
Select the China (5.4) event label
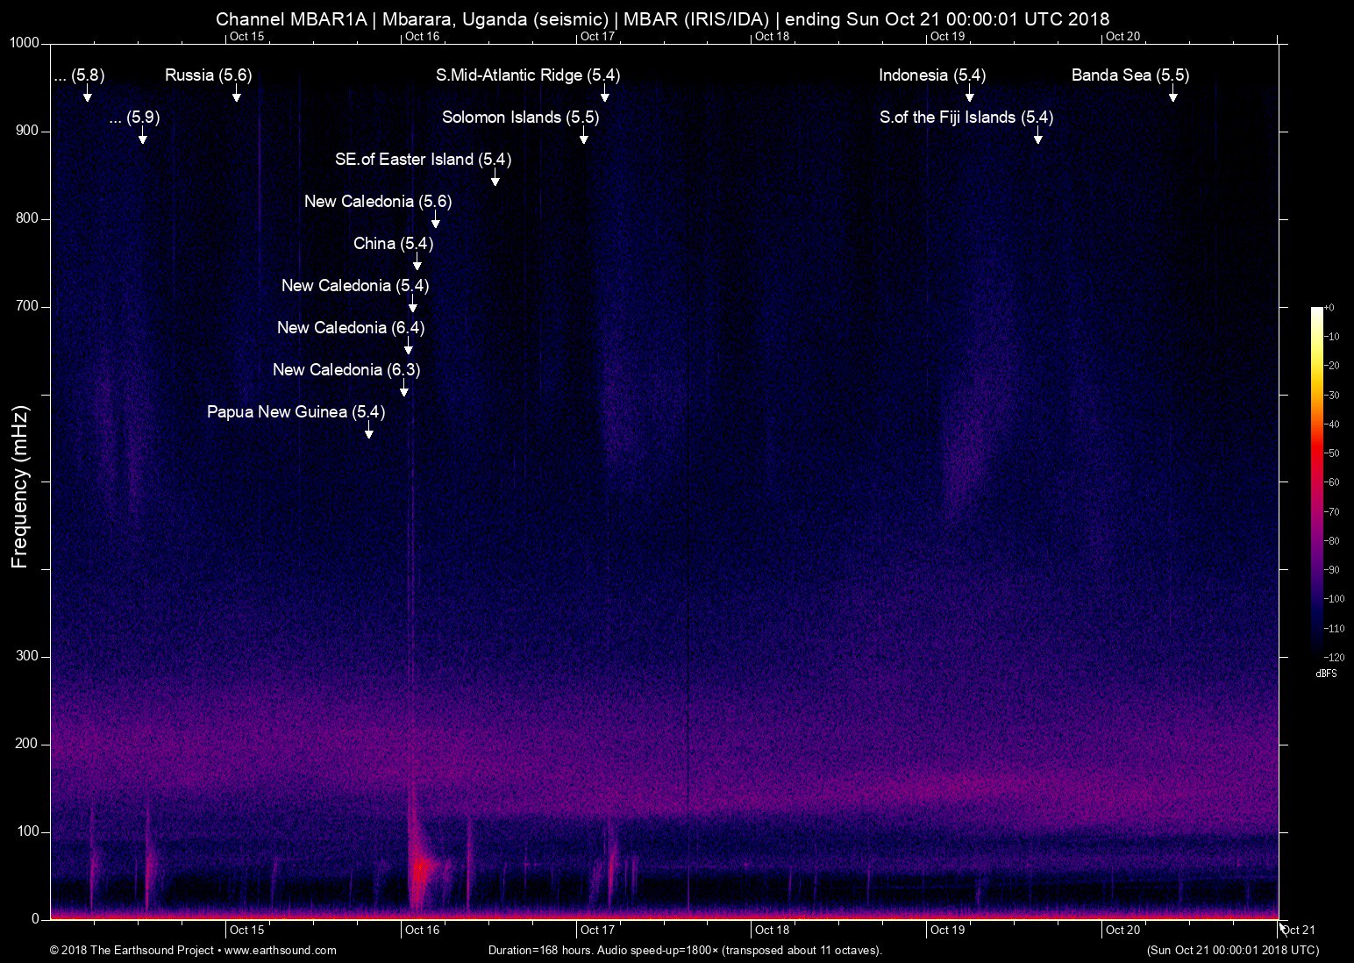(x=393, y=243)
